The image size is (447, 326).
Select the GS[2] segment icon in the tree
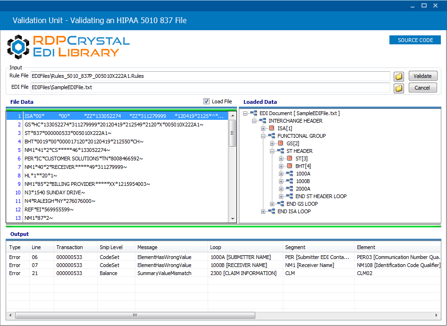coord(280,143)
